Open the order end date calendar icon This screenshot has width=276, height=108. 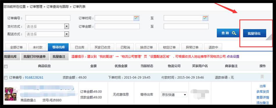pos(205,18)
